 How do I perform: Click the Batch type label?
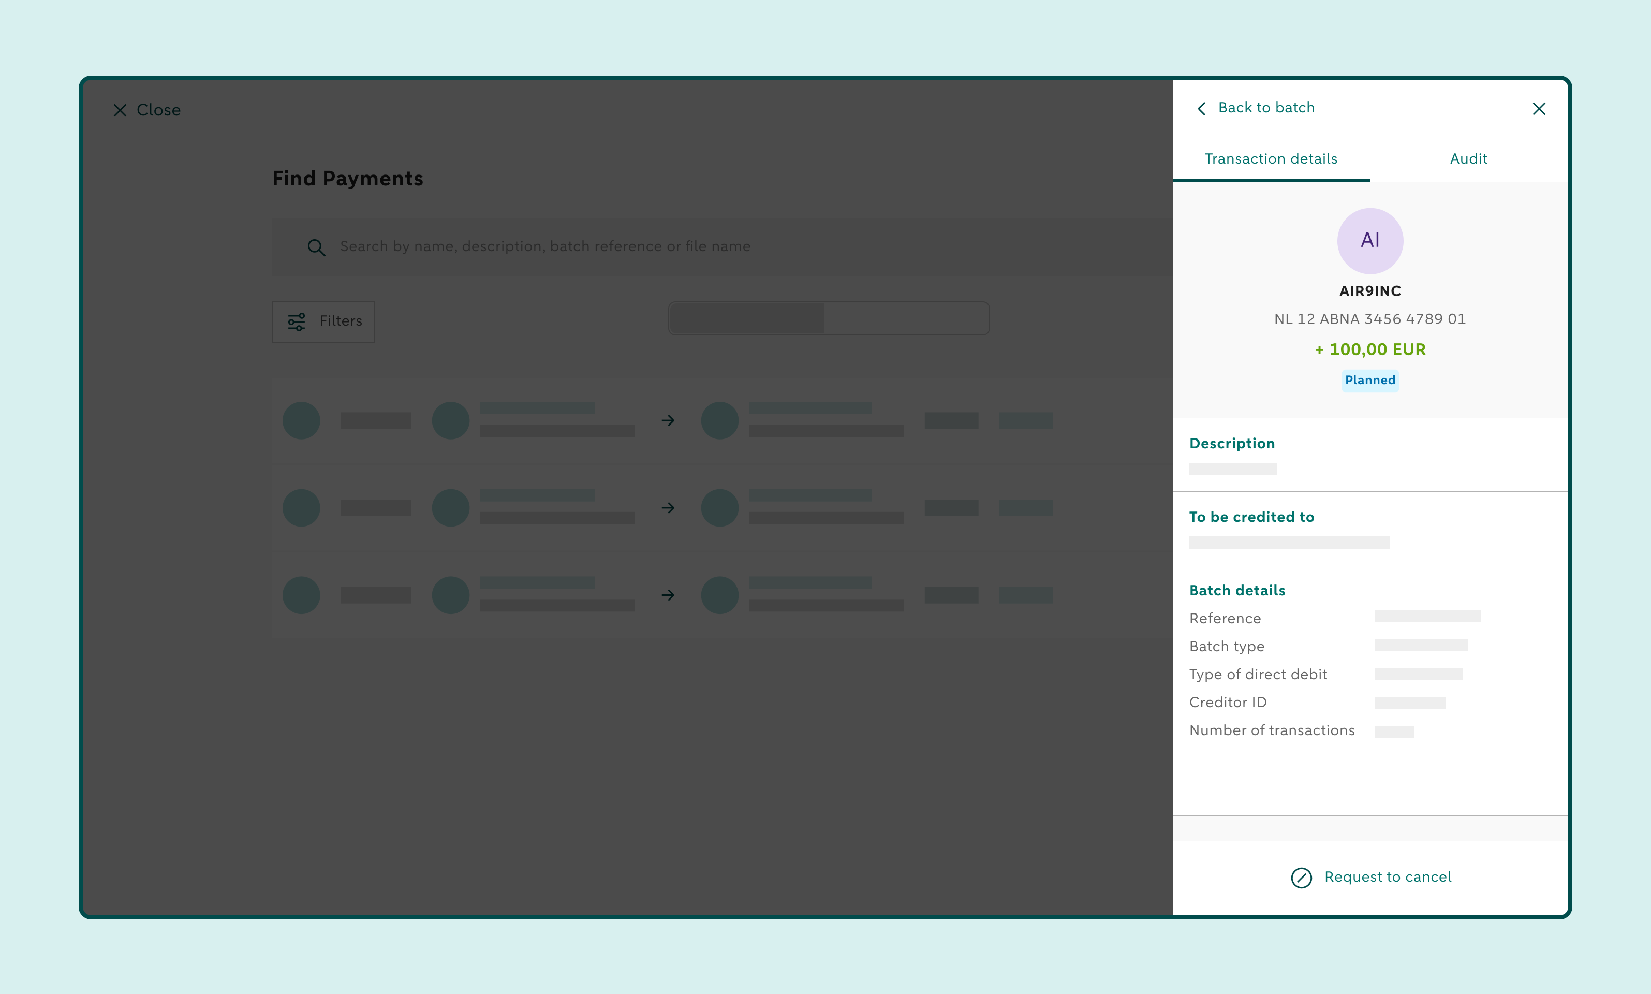pyautogui.click(x=1227, y=647)
